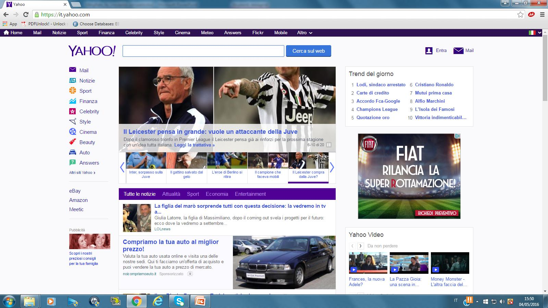Click the Chrome forward arrow
This screenshot has height=308, width=548.
(x=16, y=14)
